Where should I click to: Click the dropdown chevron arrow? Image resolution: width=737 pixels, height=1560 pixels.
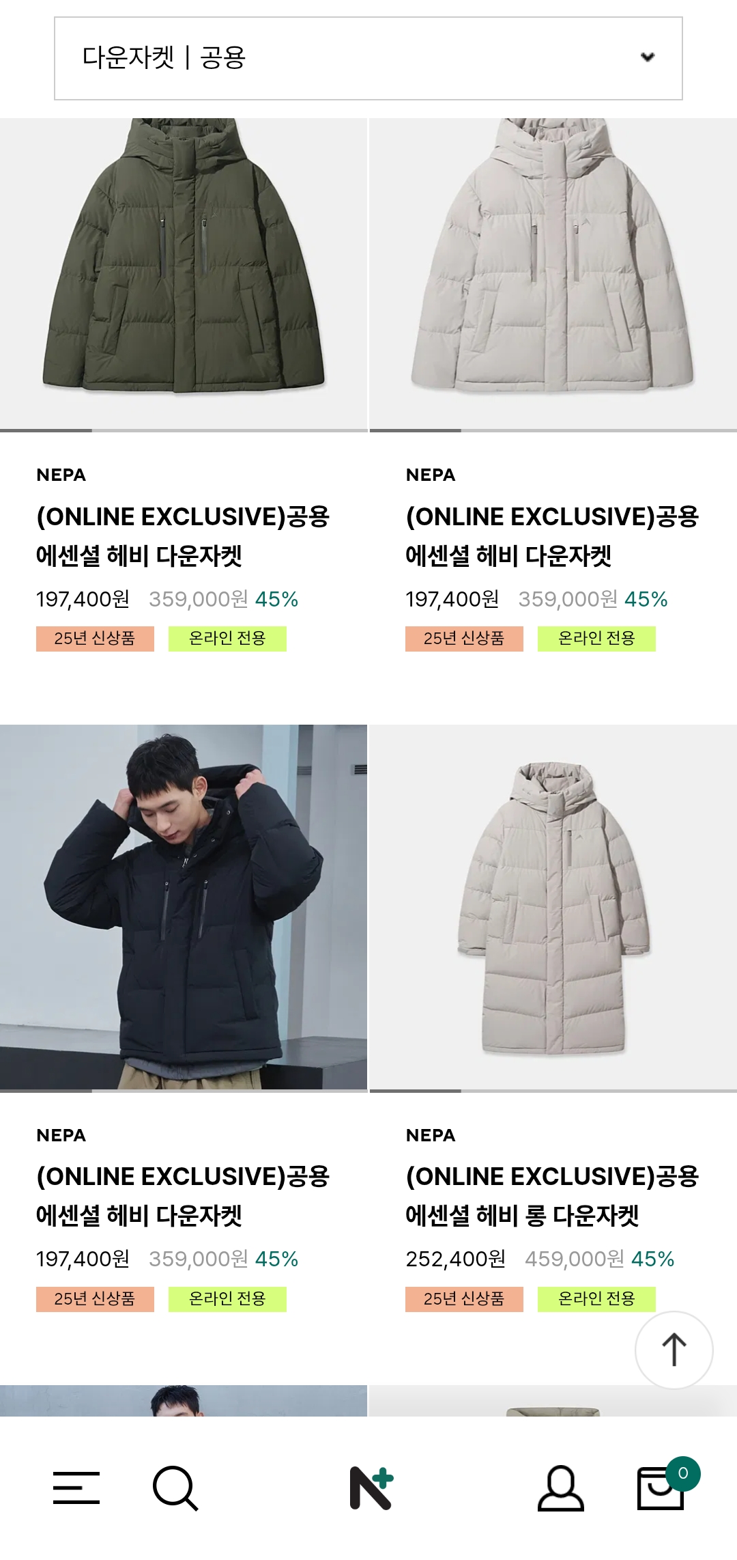pyautogui.click(x=648, y=57)
